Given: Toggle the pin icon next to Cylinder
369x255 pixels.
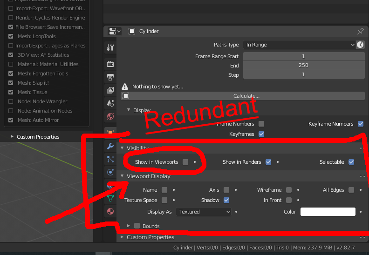Looking at the screenshot, I should [x=360, y=31].
